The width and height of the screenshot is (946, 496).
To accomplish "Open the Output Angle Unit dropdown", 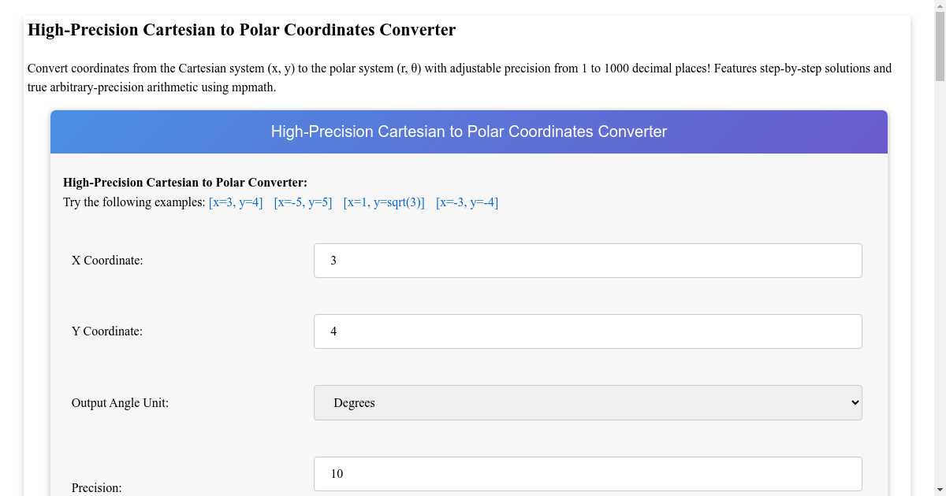I will [x=587, y=402].
